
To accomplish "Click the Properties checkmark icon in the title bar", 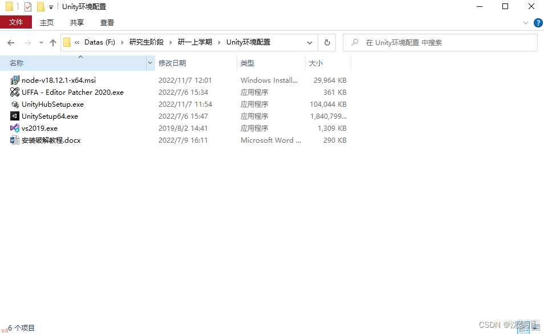I will [x=28, y=7].
